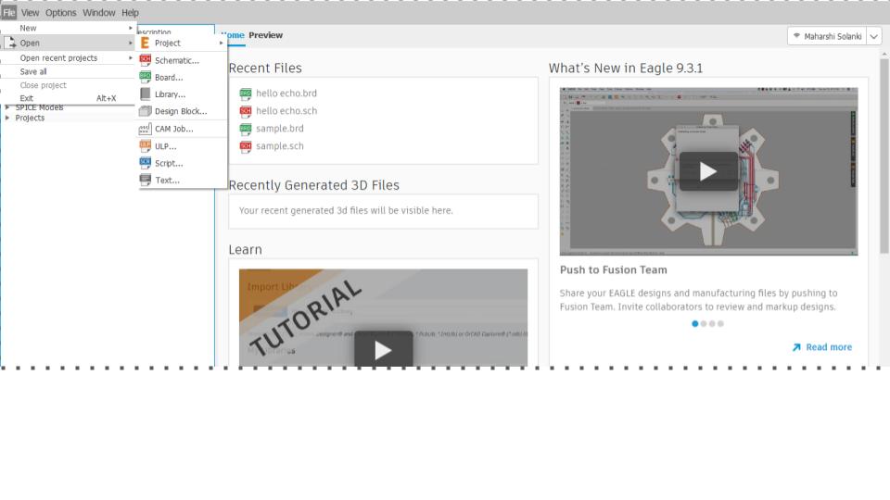Screen dimensions: 890x500
Task: Open the account dropdown arrow
Action: [874, 36]
